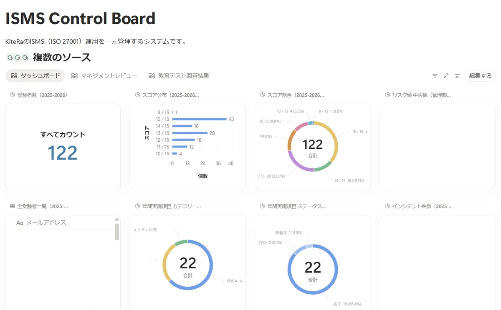501x310 pixels.
Task: Click the chart icon beside インシデント件数 title
Action: click(387, 206)
